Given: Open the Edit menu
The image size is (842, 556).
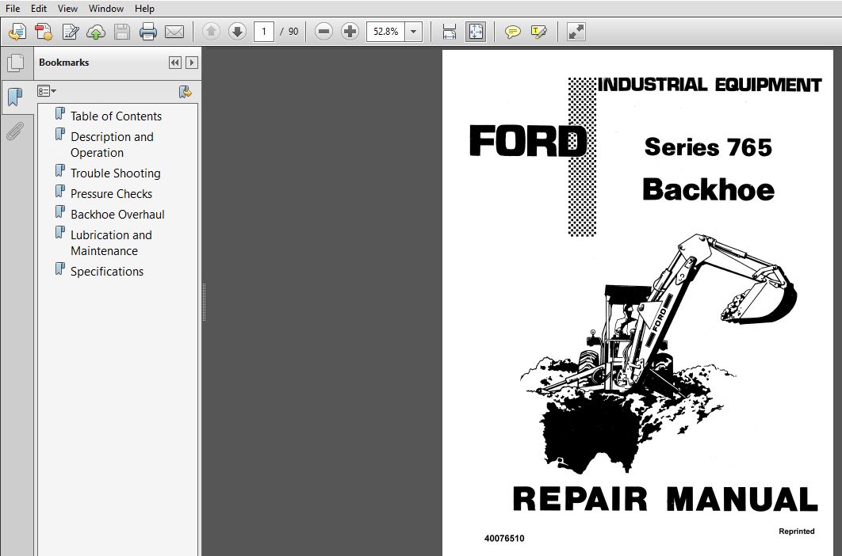Looking at the screenshot, I should click(39, 9).
